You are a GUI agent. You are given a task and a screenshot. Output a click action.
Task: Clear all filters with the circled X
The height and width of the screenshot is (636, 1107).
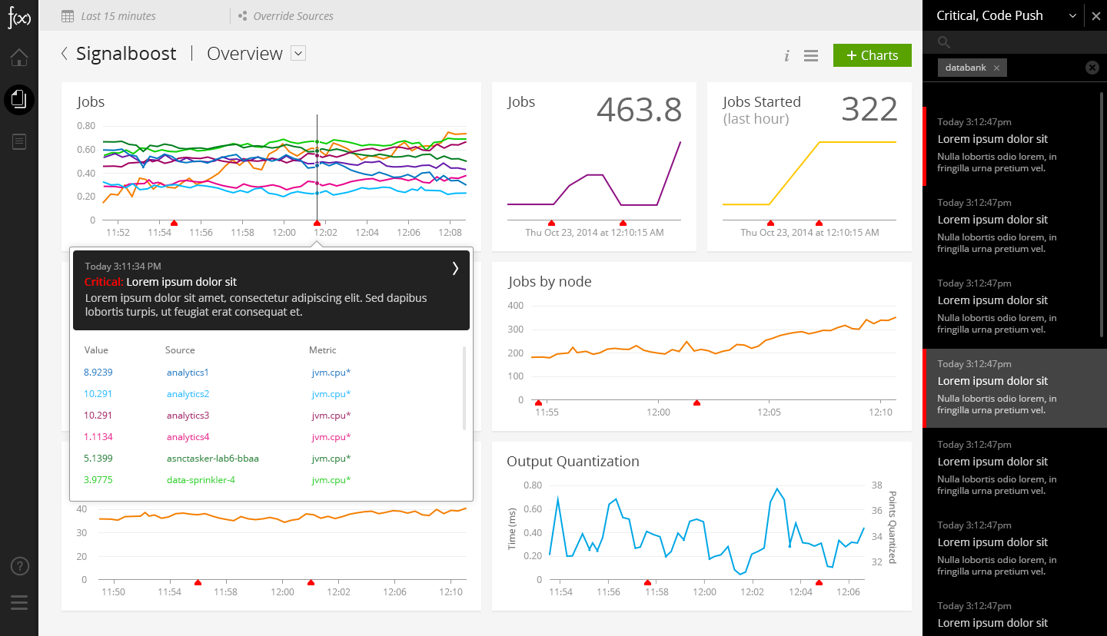pos(1092,68)
